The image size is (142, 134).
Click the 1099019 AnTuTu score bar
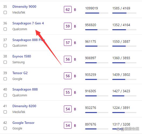coord(97,13)
